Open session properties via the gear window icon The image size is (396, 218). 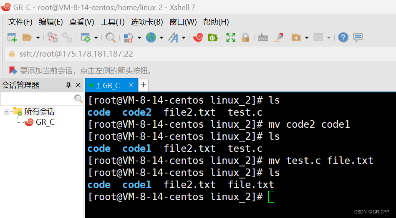pyautogui.click(x=86, y=38)
